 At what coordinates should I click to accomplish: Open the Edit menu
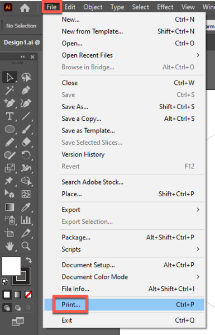click(x=70, y=7)
